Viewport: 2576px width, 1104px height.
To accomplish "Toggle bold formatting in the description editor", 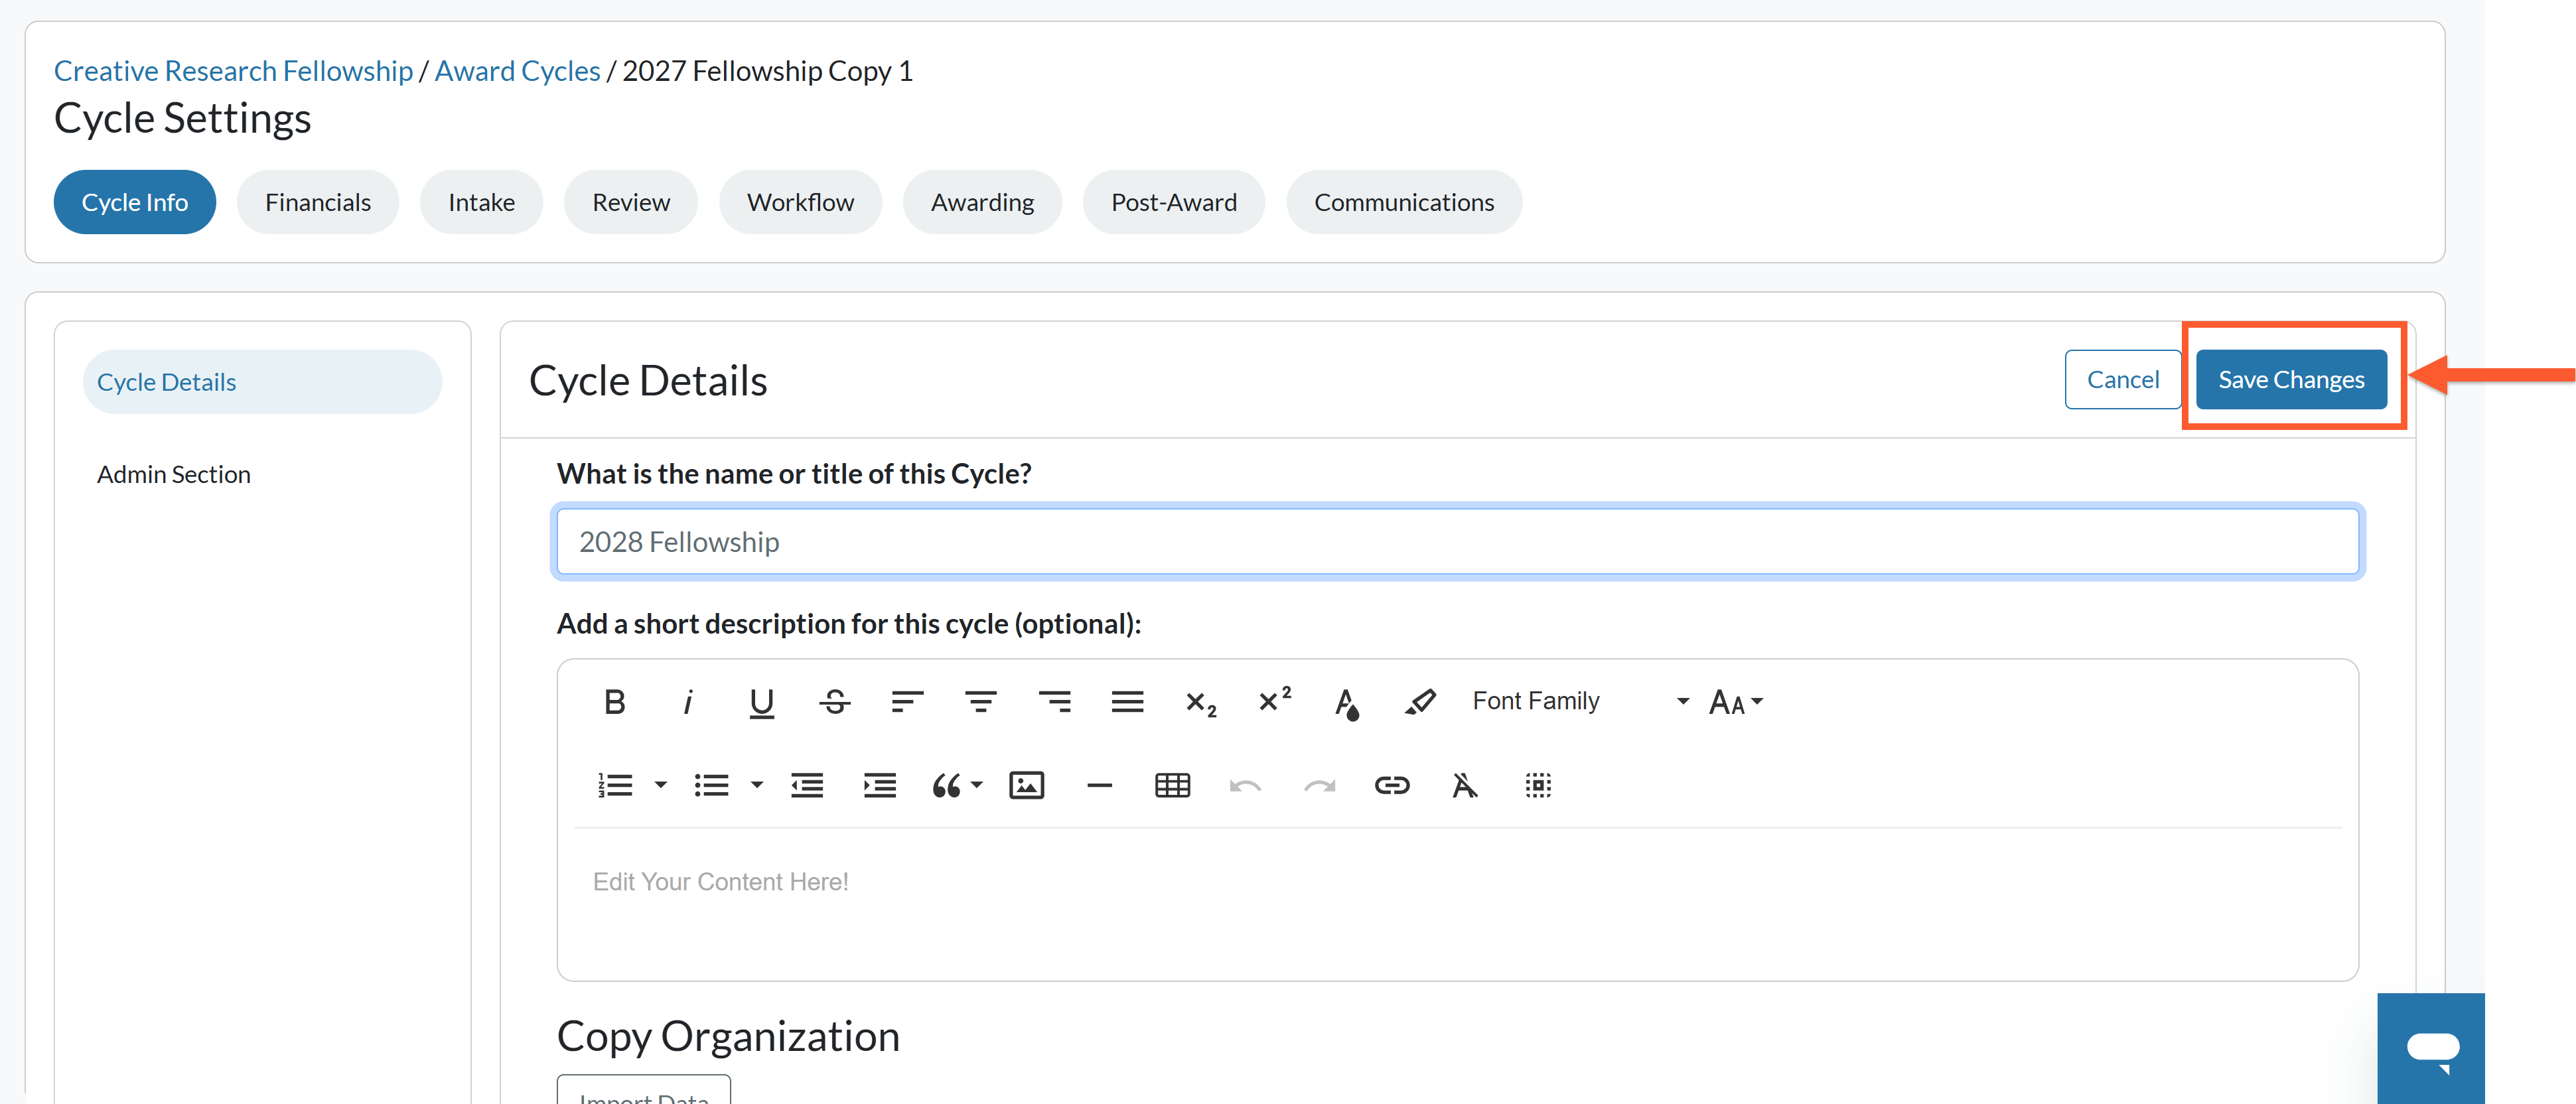I will (615, 702).
